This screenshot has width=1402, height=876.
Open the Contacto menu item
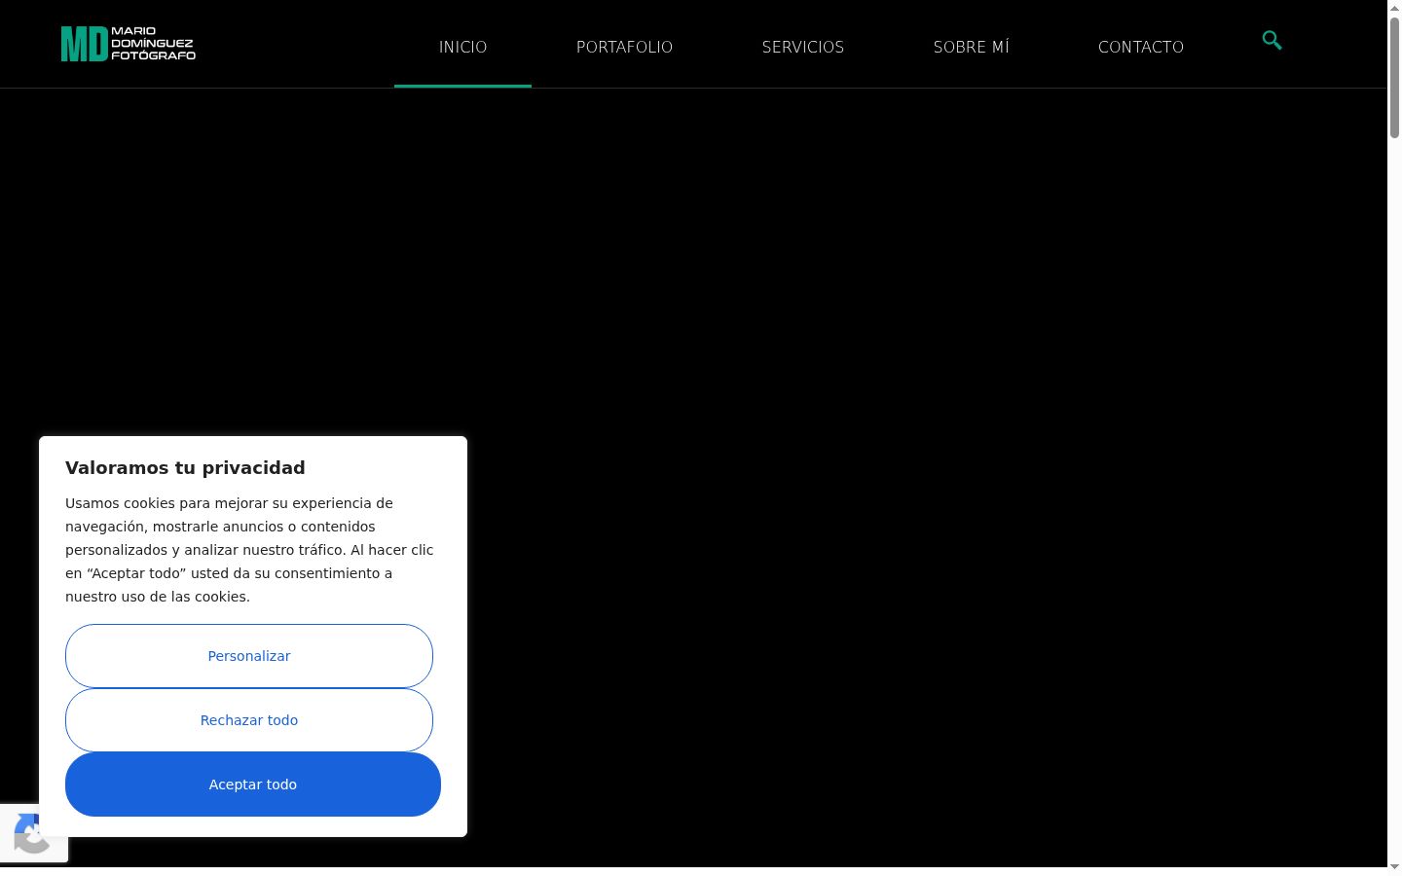click(x=1141, y=47)
